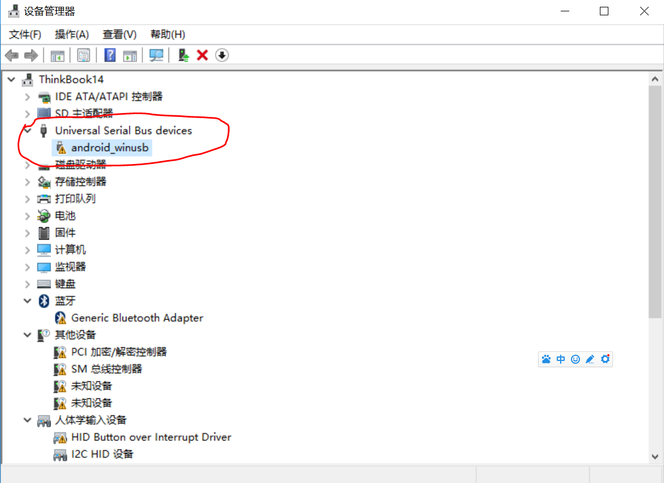Open the 查看(V) menu
664x483 pixels.
119,35
